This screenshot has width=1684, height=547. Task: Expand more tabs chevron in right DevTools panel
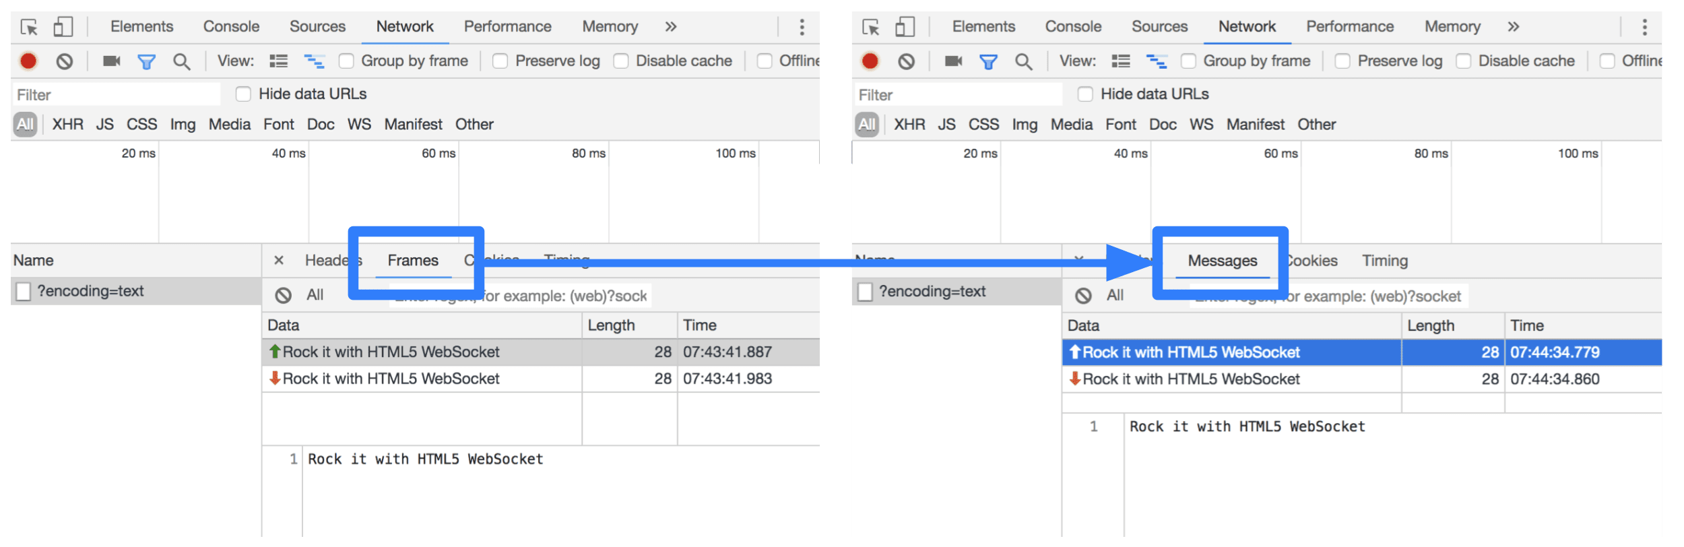[1513, 27]
